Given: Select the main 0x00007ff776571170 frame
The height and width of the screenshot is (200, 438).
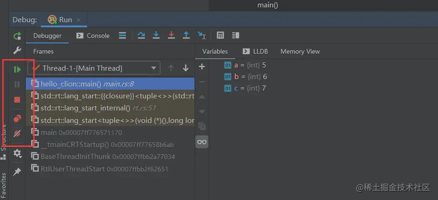Looking at the screenshot, I should [110, 133].
